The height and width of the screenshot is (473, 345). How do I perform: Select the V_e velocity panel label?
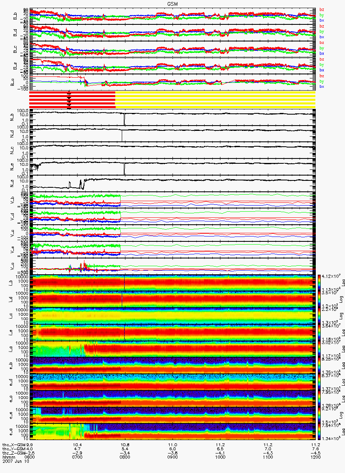[x=13, y=250]
